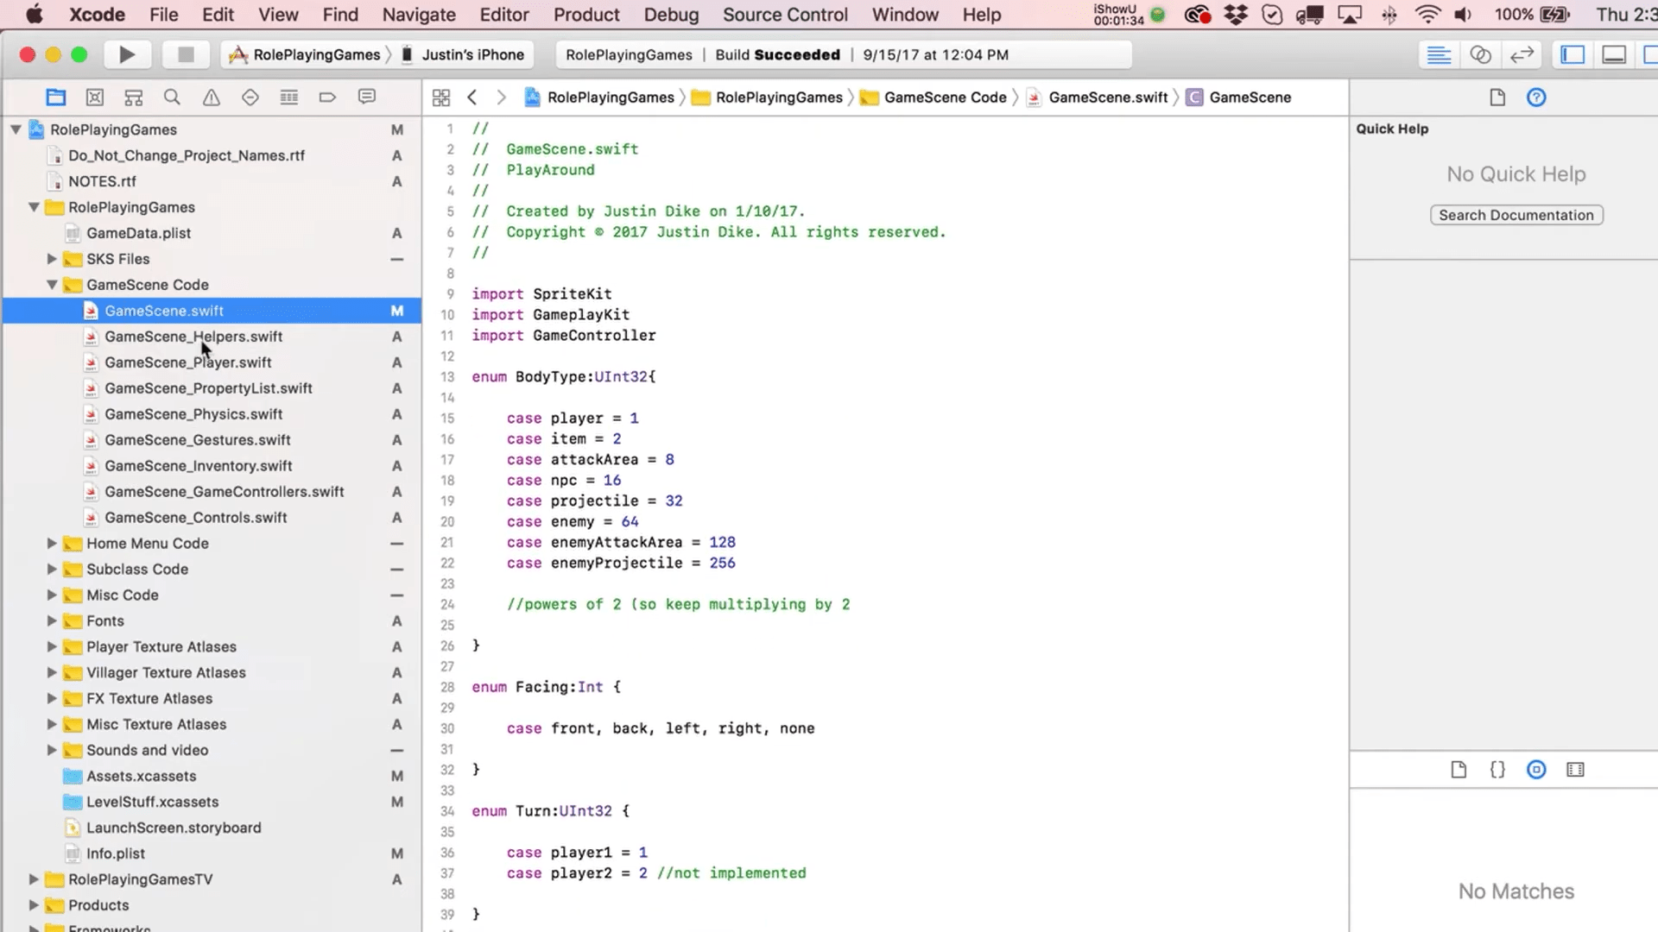This screenshot has height=932, width=1658.
Task: Run the RolePlayingGames project
Action: click(x=128, y=54)
